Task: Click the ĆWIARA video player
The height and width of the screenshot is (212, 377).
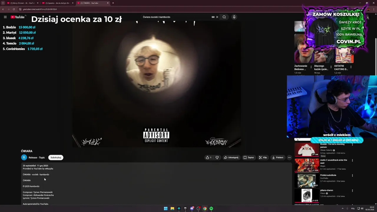Action: coord(157,84)
